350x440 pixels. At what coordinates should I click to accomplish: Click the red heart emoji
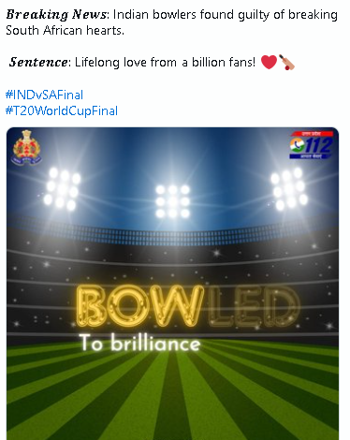[x=269, y=62]
